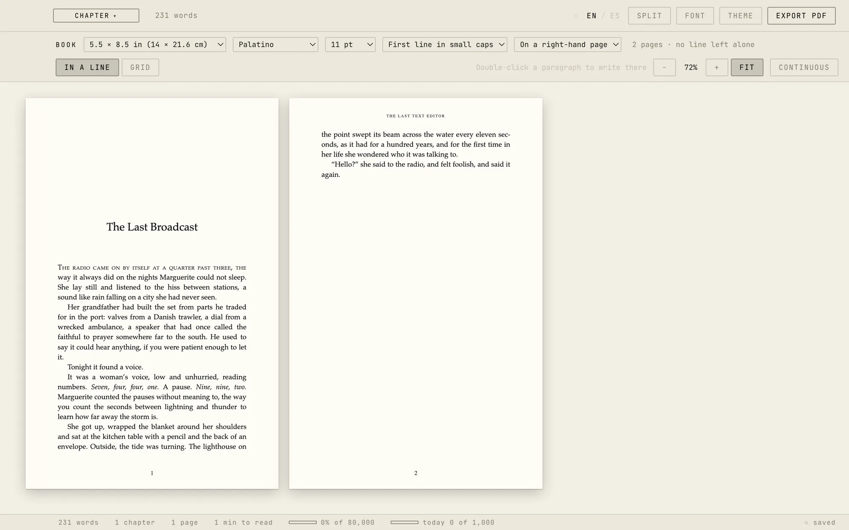
Task: Zoom in with the plus button
Action: [717, 67]
